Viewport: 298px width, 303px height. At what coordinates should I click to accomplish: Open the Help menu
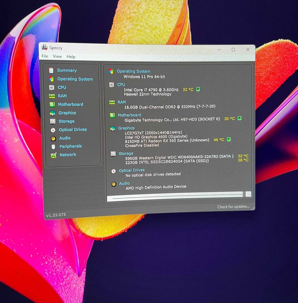(71, 57)
